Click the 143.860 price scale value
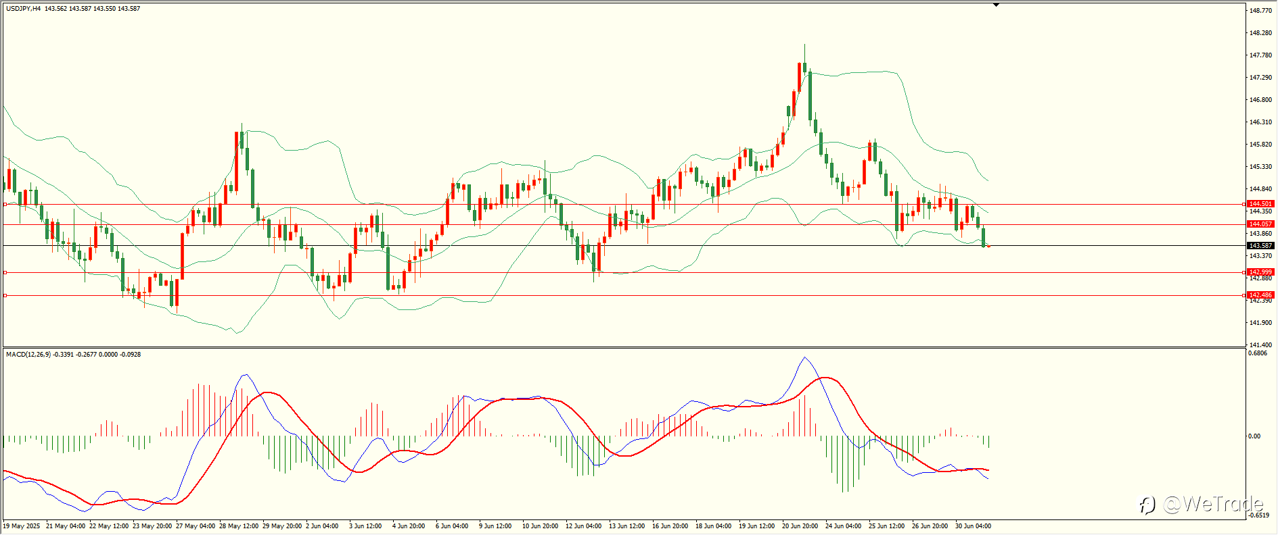 pyautogui.click(x=1260, y=234)
